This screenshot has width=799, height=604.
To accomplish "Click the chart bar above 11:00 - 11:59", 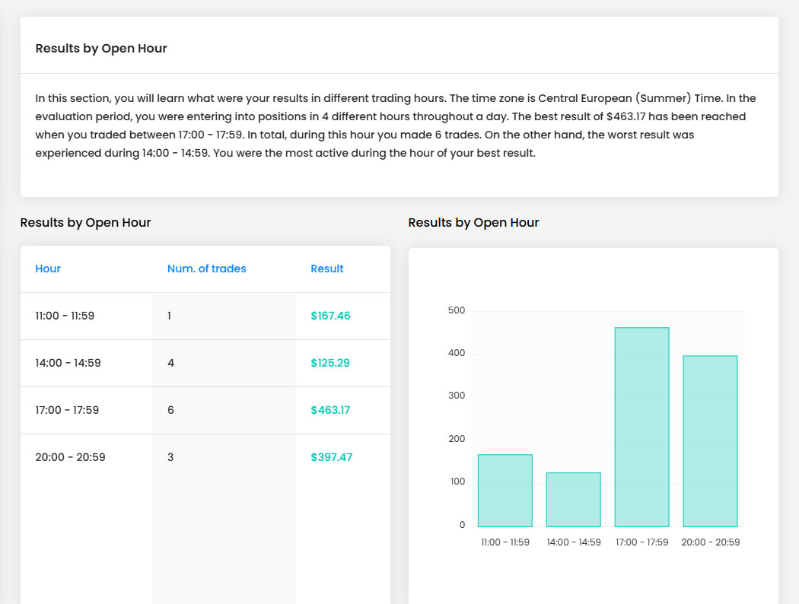I will click(505, 491).
